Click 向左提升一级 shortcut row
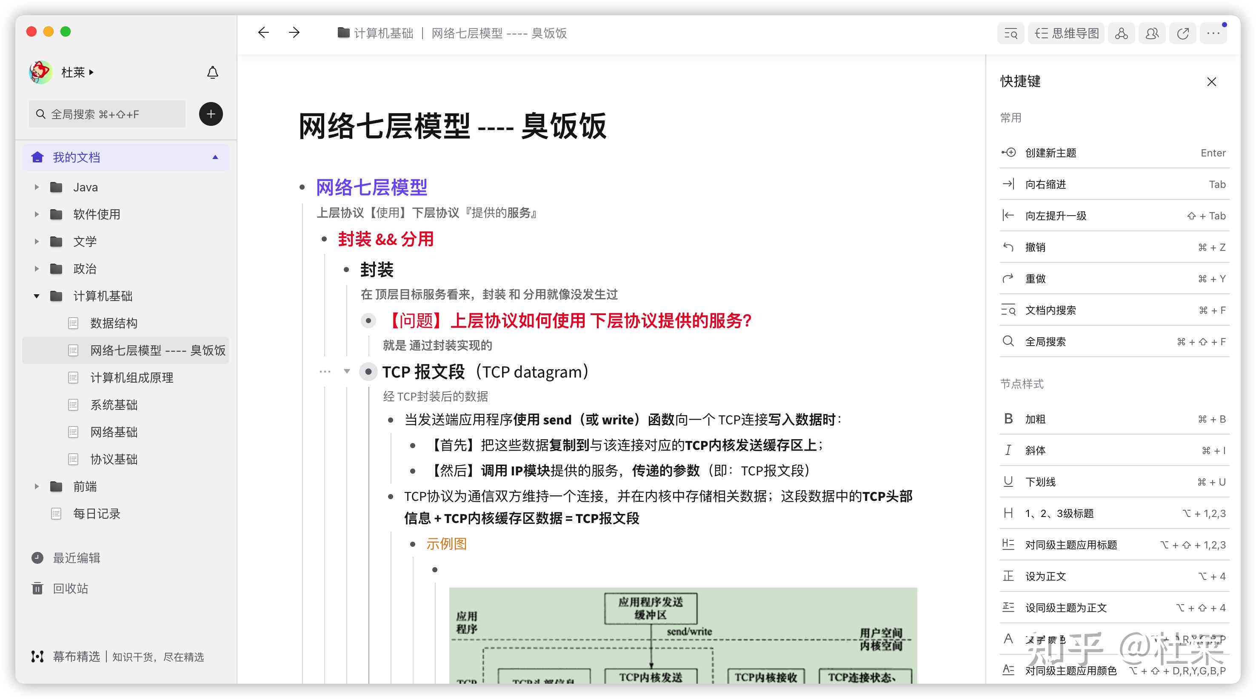 pos(1114,216)
